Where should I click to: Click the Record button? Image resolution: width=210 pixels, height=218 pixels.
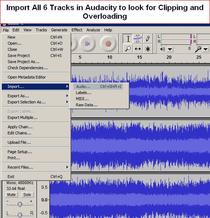[108, 44]
